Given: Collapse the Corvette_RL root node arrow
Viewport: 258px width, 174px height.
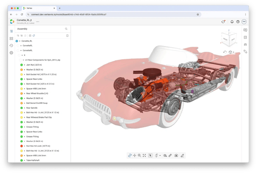Looking at the screenshot, I should [20, 41].
